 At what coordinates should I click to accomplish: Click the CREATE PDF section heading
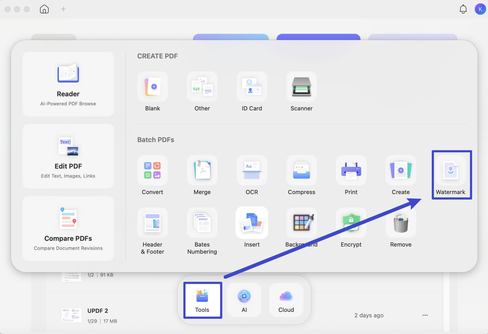pyautogui.click(x=158, y=56)
